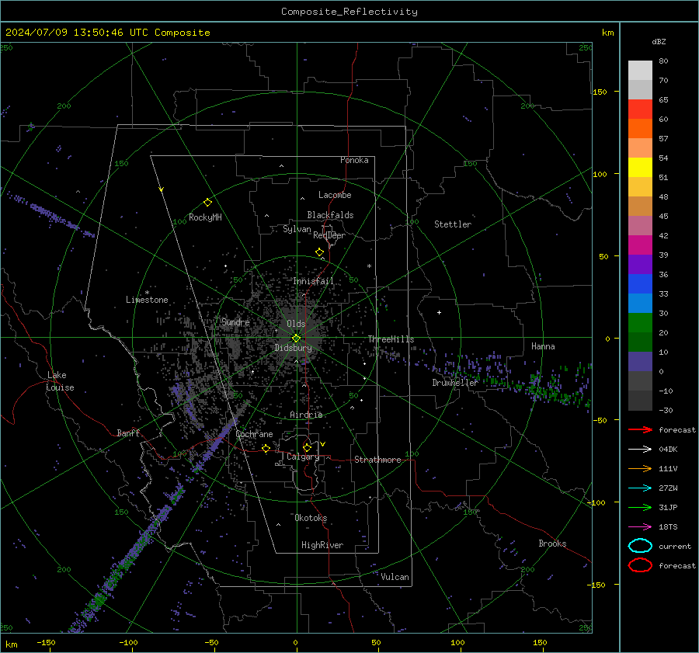Click the blue 36 dBZ color swatch
This screenshot has width=699, height=653.
pyautogui.click(x=640, y=283)
